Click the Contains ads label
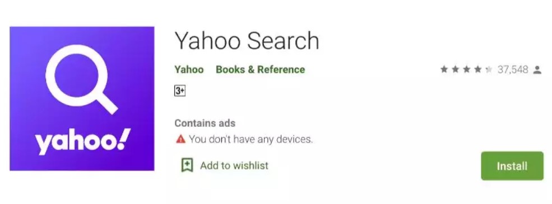Viewport: 552px width, 204px height. (x=205, y=124)
